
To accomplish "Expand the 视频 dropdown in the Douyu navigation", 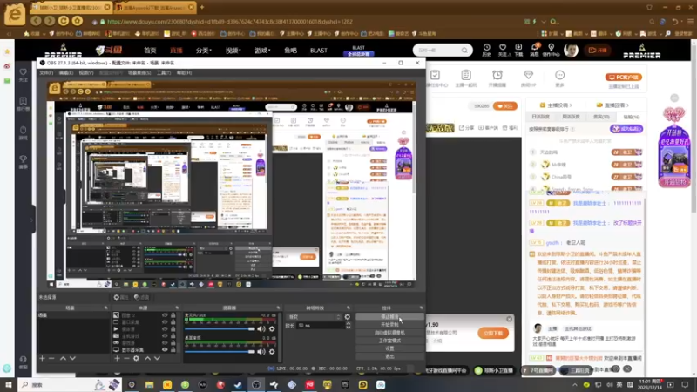I will click(x=233, y=51).
